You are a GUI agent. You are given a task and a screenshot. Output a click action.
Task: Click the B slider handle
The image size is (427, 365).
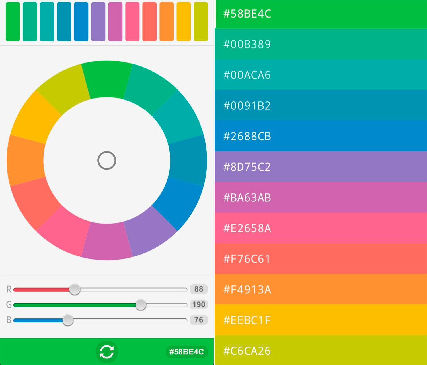click(x=69, y=320)
